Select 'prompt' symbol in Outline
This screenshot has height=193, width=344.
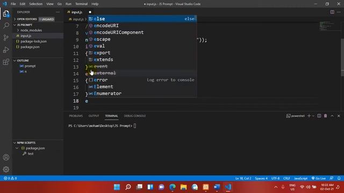pyautogui.click(x=30, y=66)
